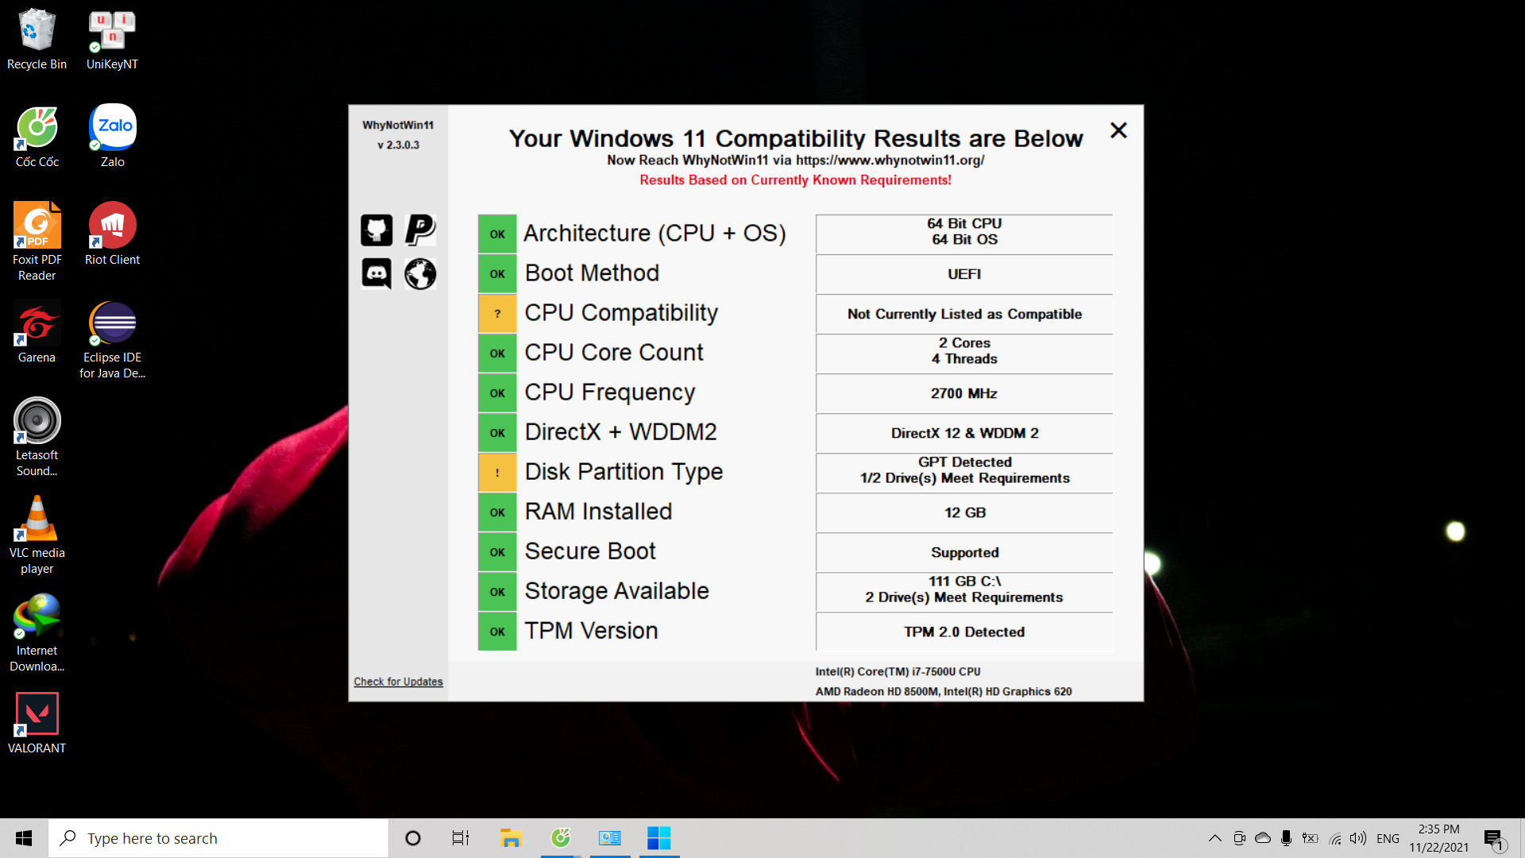Select the Garena desktop icon

37,333
